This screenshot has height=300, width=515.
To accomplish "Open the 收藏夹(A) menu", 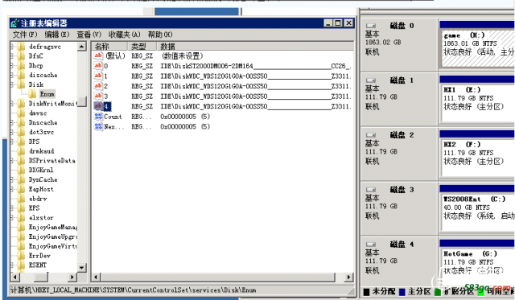I will tap(124, 35).
